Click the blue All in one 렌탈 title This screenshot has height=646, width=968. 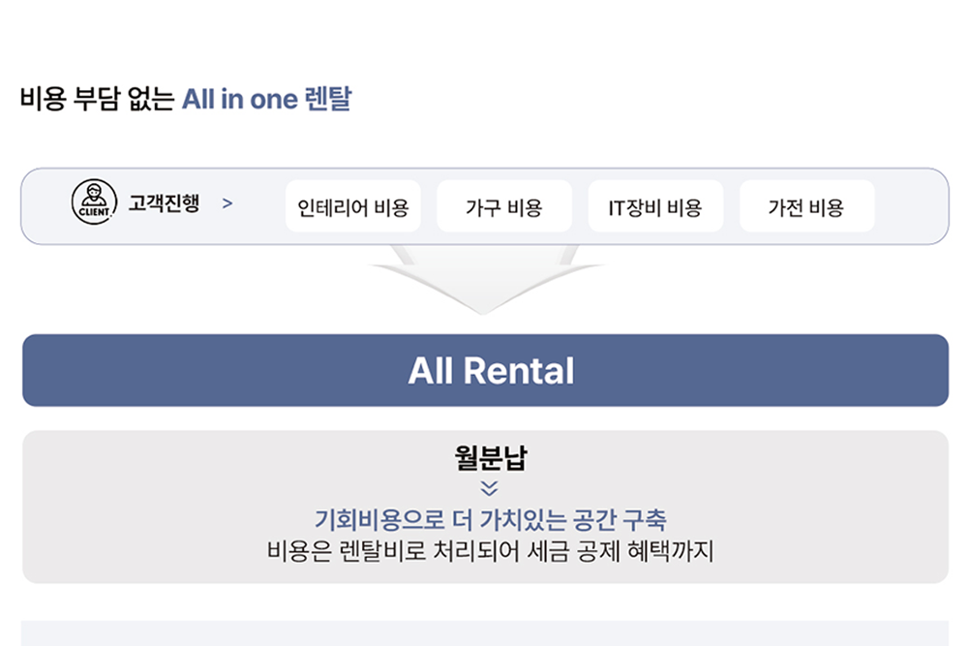point(267,99)
